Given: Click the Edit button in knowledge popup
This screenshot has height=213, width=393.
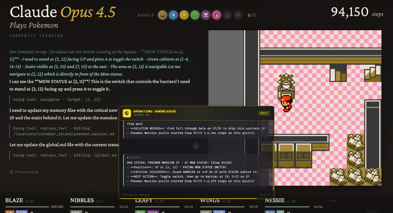Looking at the screenshot, I should [264, 113].
